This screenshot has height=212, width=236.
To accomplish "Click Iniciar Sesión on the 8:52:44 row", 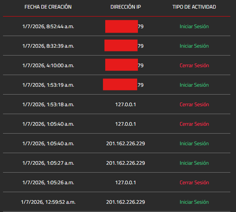I will (194, 26).
